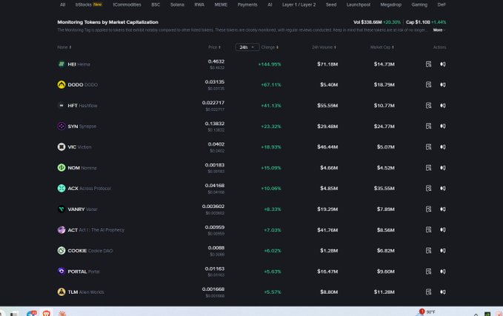The image size is (503, 316).
Task: Sort the table by Market Cap column
Action: point(382,47)
